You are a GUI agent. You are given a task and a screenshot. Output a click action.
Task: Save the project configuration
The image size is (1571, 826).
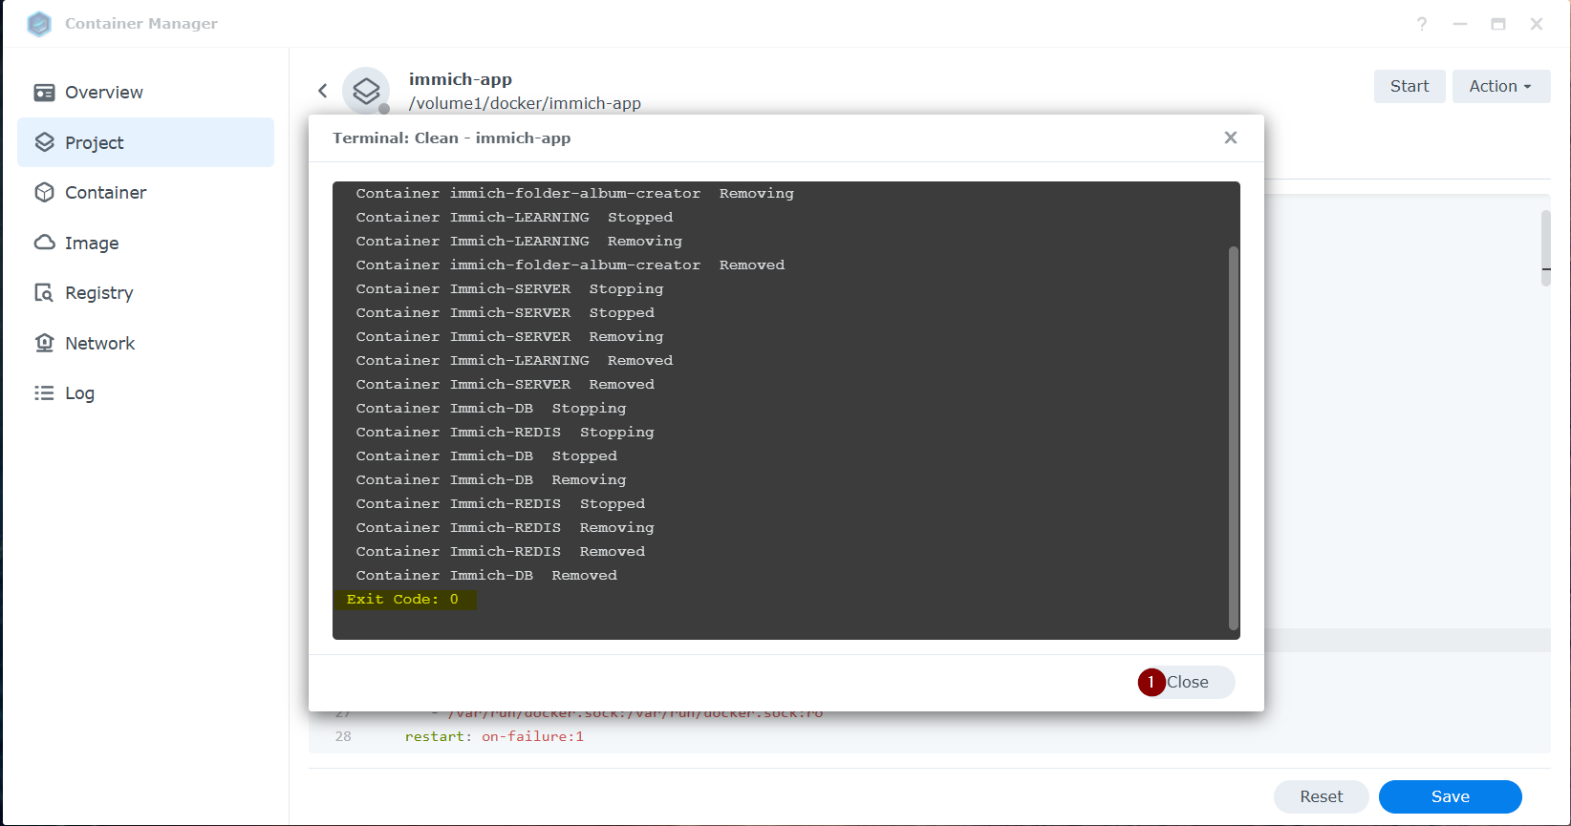(x=1451, y=796)
